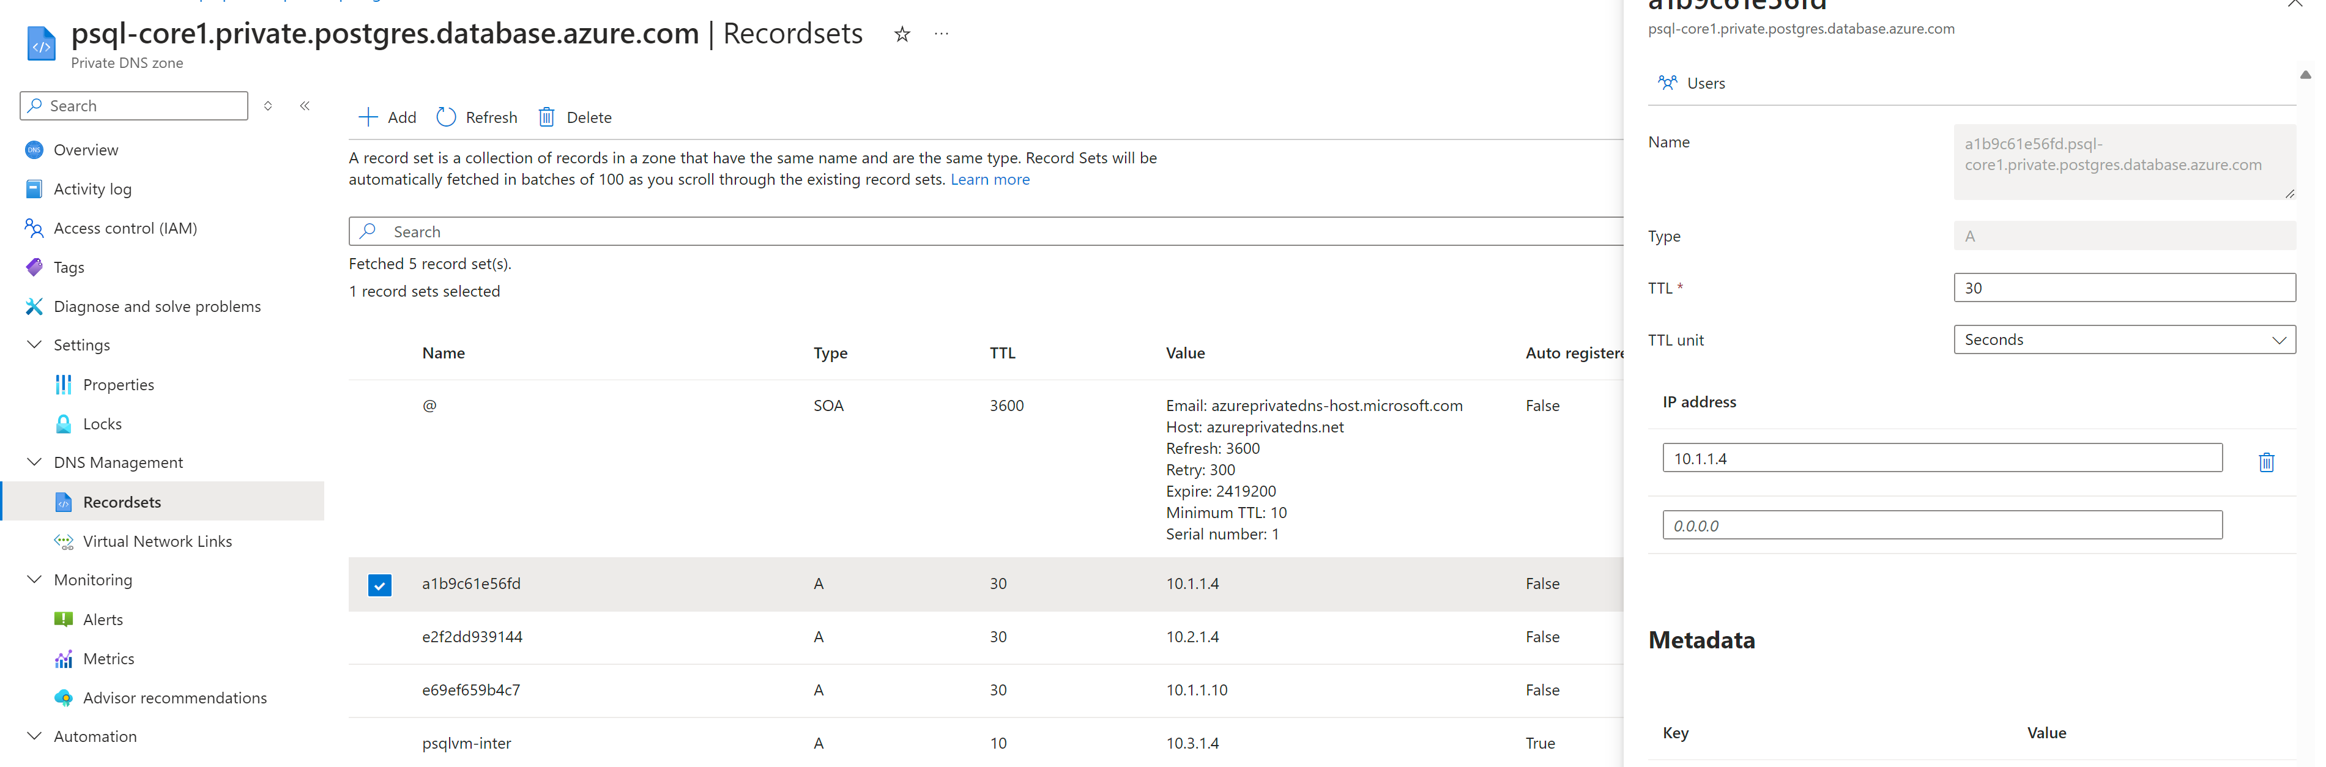Collapse the Monitoring section
This screenshot has width=2326, height=767.
(x=34, y=579)
